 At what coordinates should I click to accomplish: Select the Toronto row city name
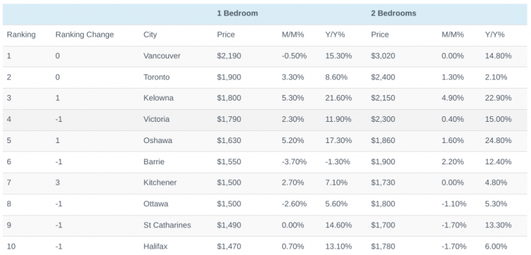pos(156,77)
